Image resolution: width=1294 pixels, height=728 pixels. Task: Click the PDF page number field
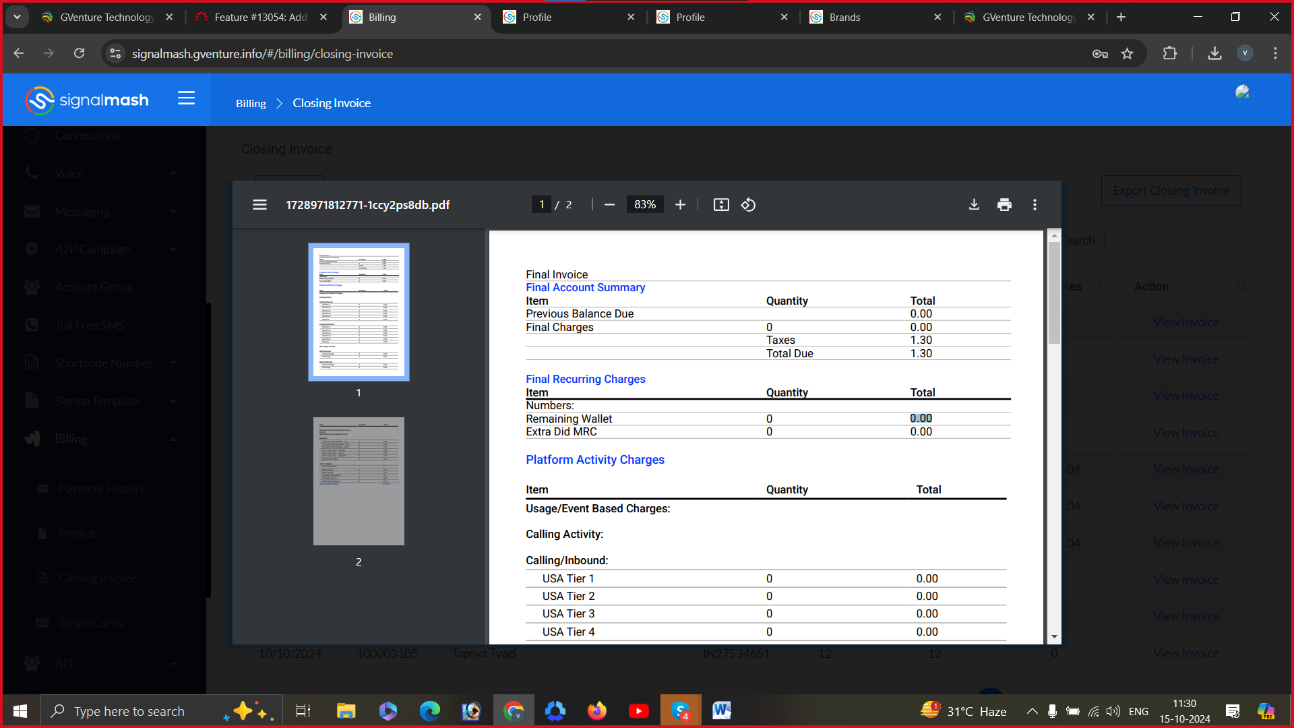(541, 204)
